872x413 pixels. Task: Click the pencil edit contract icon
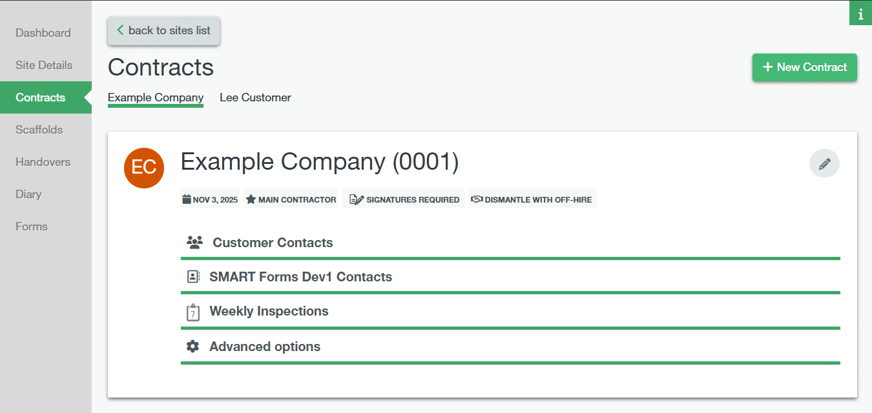coord(824,164)
